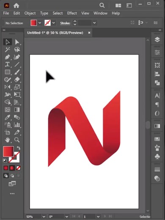Select the Type tool

[8, 64]
